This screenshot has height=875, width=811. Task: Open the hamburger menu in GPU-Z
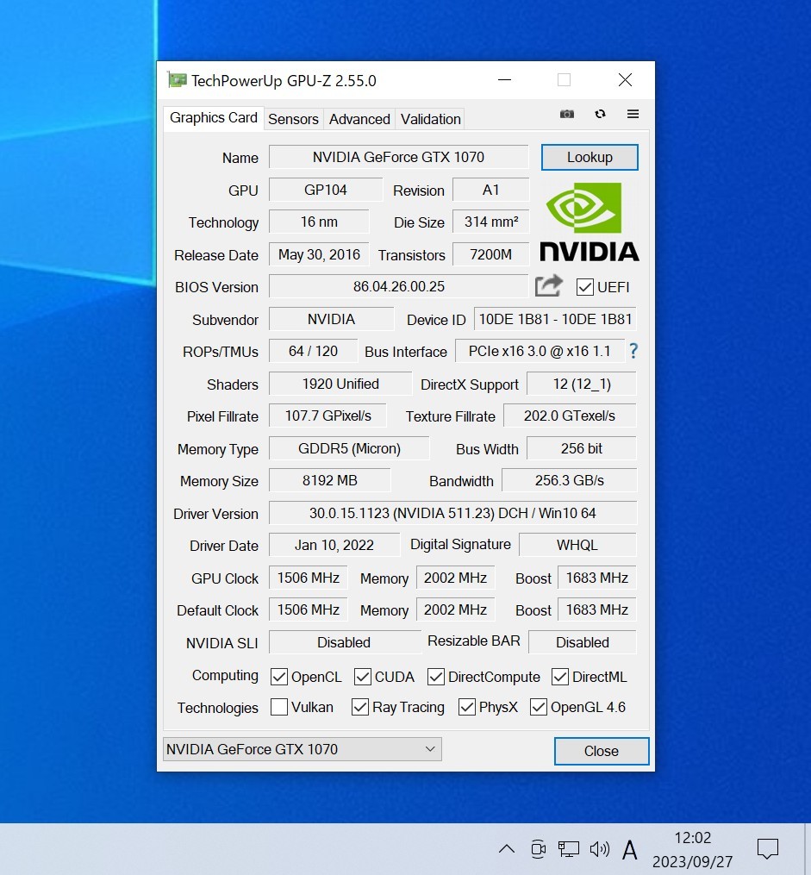click(x=633, y=114)
